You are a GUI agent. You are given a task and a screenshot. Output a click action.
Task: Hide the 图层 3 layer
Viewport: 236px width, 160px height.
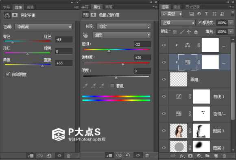tap(164, 130)
